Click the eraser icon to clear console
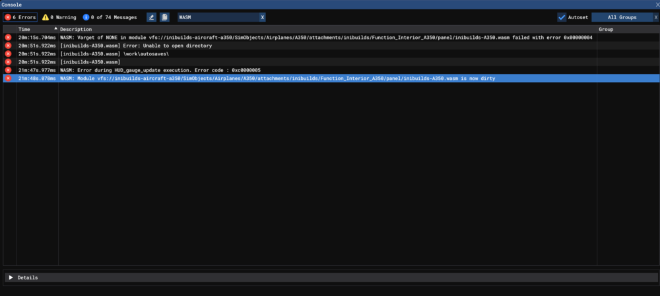This screenshot has height=296, width=660. [x=152, y=17]
